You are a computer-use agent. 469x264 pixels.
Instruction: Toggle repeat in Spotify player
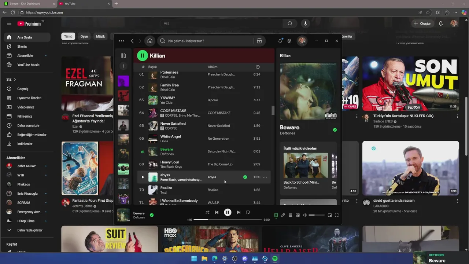pos(248,212)
